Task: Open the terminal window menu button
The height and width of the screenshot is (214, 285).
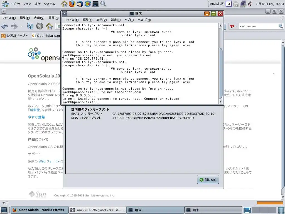Action: click(x=65, y=13)
